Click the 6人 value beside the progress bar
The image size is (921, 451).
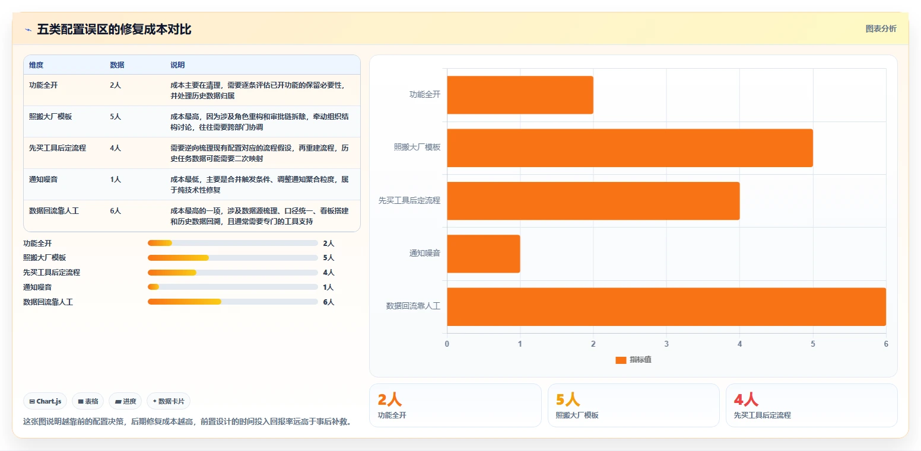[329, 302]
